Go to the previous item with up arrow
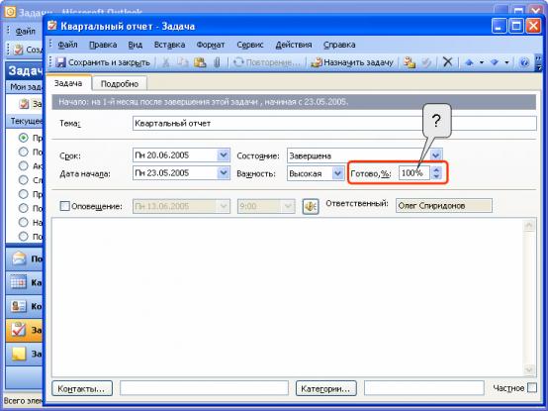The image size is (548, 411). click(x=470, y=62)
